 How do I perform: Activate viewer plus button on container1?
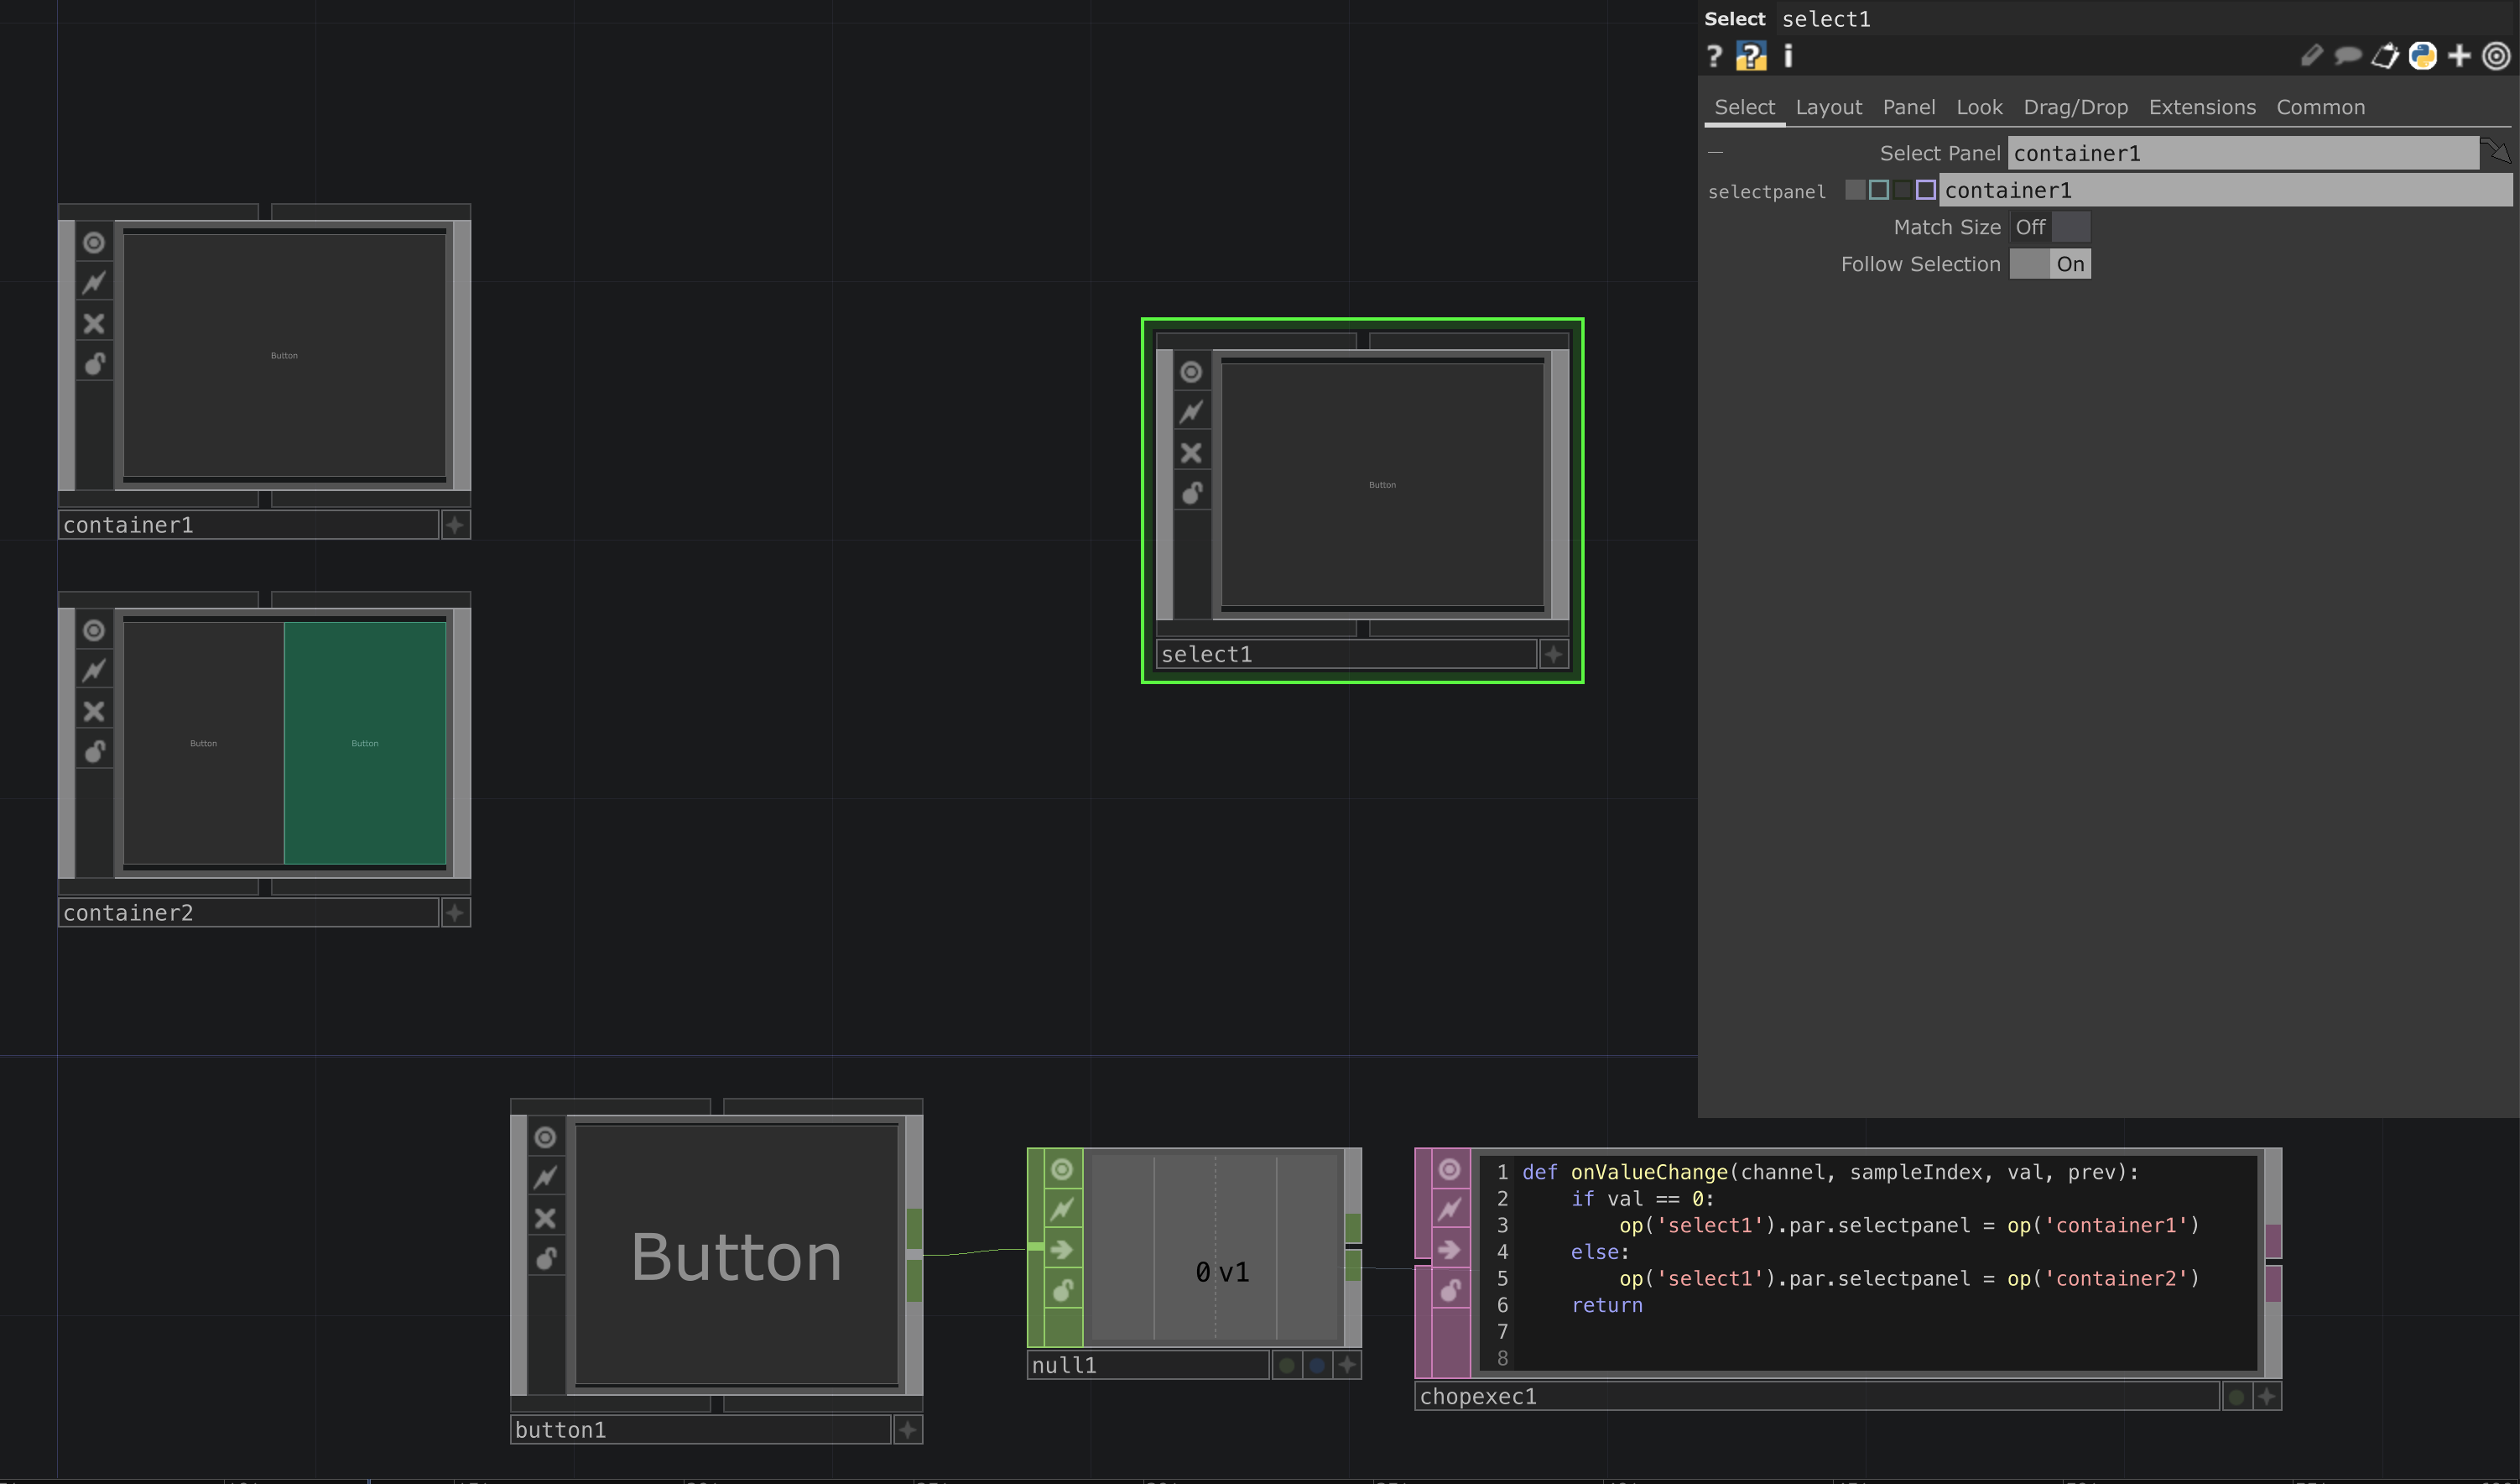[x=456, y=525]
